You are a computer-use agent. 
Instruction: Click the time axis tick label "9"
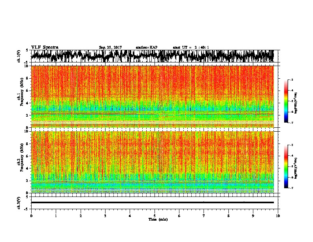click(x=253, y=216)
